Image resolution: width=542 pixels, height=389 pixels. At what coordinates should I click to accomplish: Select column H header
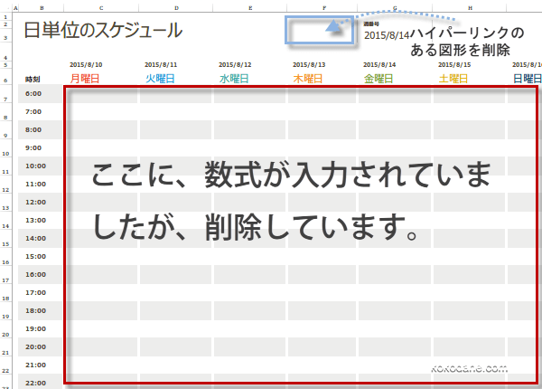point(470,7)
